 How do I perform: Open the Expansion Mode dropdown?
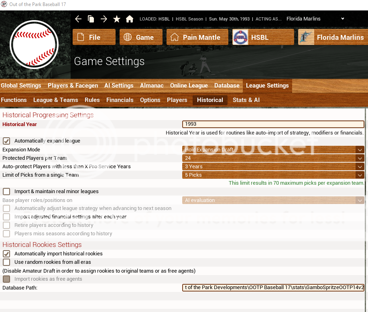(273, 150)
